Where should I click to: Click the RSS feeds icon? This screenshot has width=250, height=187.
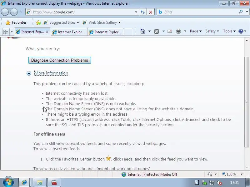click(157, 31)
